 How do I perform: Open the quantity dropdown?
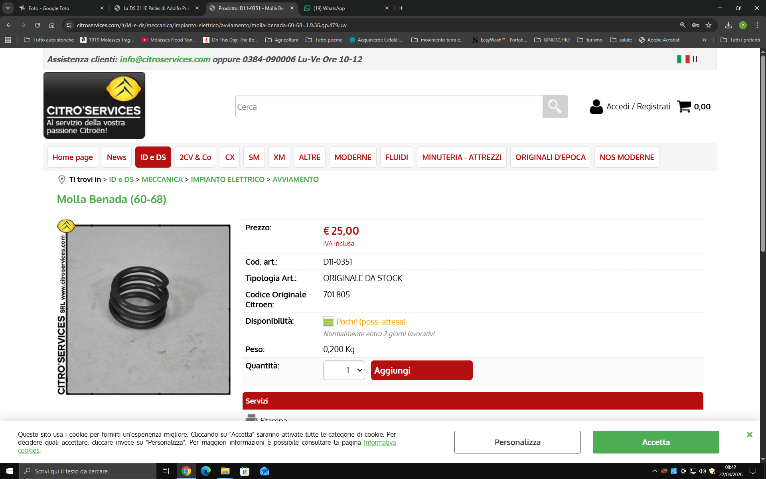click(x=344, y=370)
